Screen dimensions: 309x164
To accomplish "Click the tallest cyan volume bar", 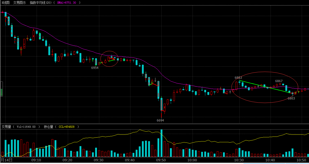I will [x=161, y=143].
